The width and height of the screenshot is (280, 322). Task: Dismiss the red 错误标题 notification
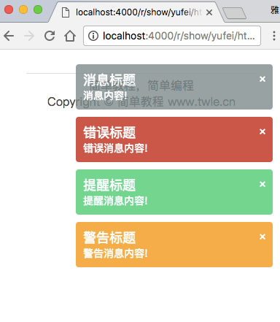262,131
